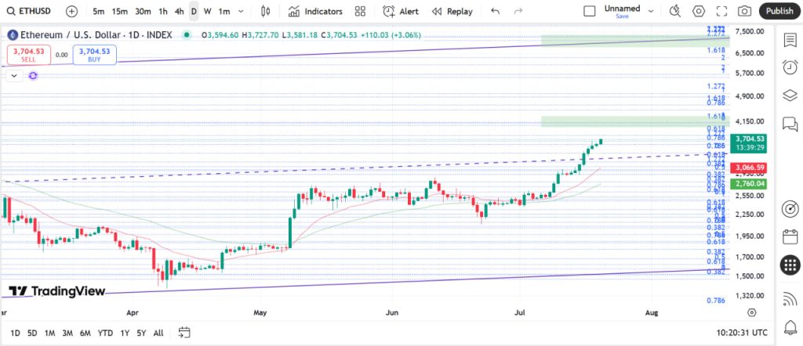Select the 15m timeframe
This screenshot has width=803, height=346.
click(119, 11)
